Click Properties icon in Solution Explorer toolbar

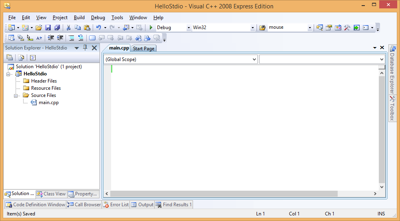tap(10, 57)
